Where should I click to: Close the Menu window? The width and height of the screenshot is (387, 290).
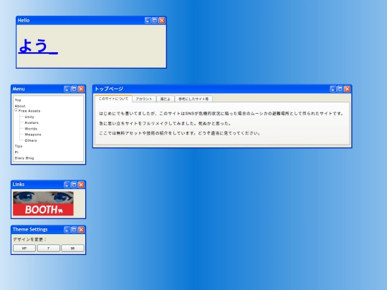pos(81,89)
